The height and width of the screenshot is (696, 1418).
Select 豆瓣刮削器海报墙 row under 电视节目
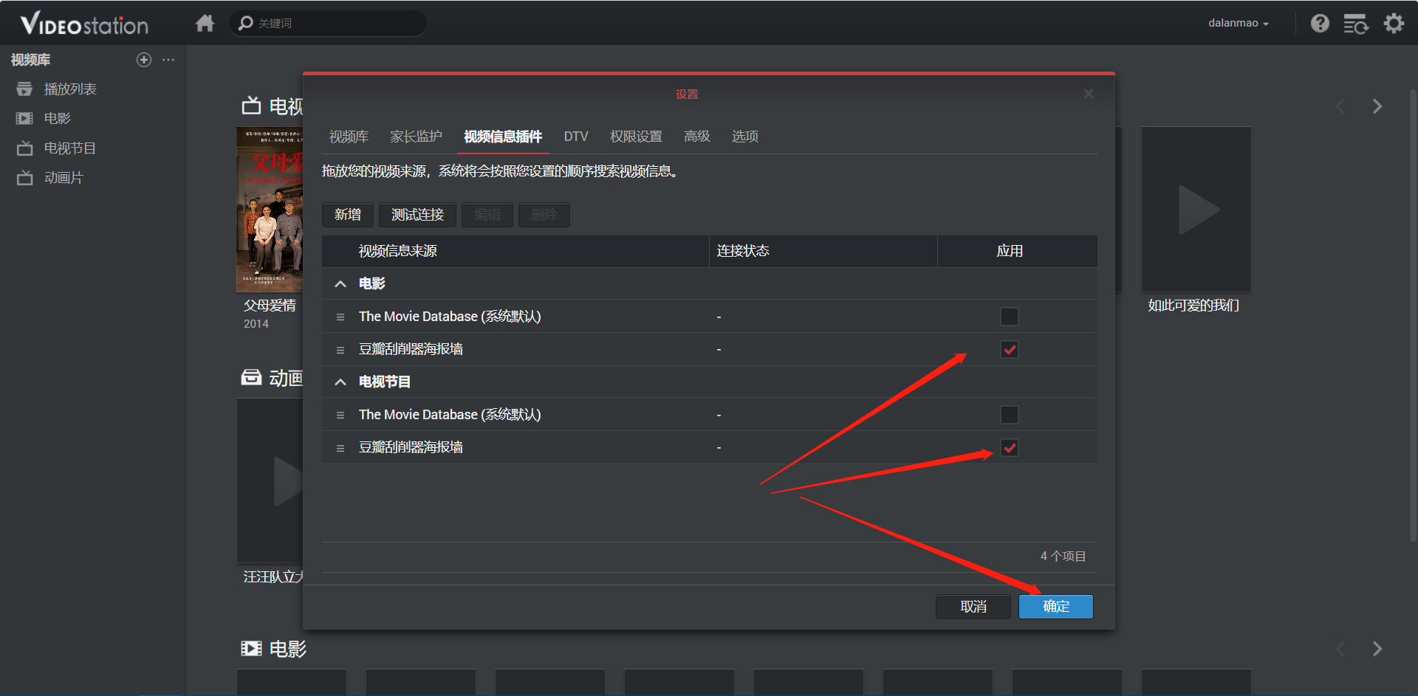[709, 448]
